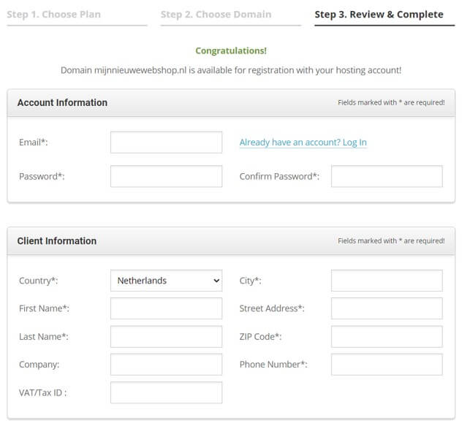
Task: Click the domain availability message text
Action: [231, 71]
